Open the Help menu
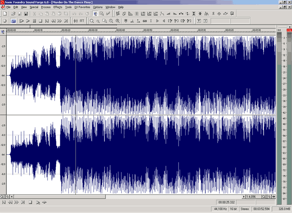 (121, 7)
